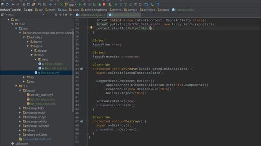The width and height of the screenshot is (261, 146).
Task: Close the ReopsModel.java tab
Action: click(x=104, y=15)
